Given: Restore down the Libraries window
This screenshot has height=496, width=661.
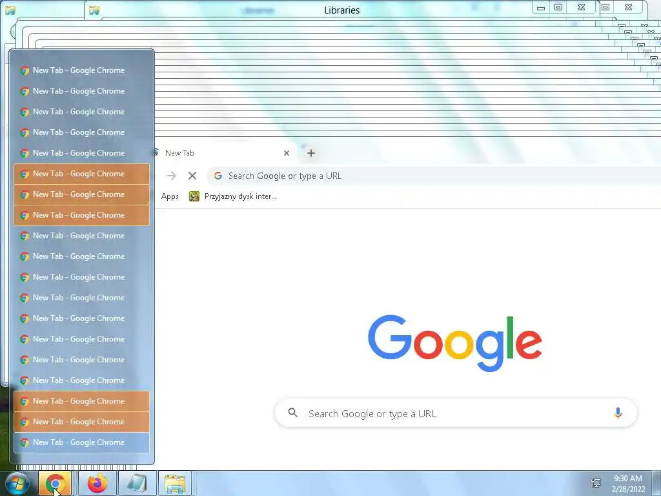Looking at the screenshot, I should (558, 8).
